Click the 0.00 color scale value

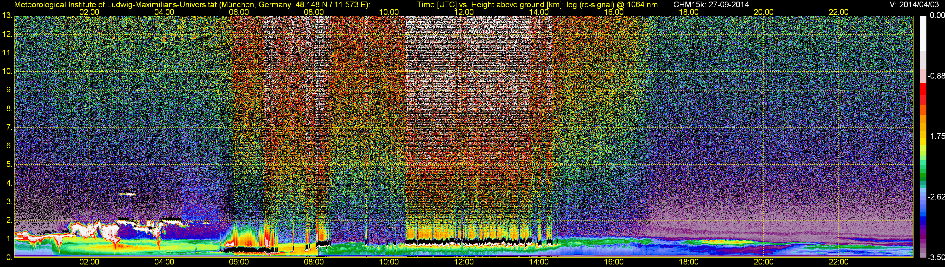[937, 15]
